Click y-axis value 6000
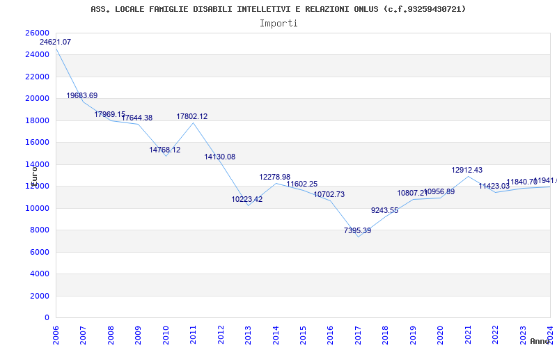This screenshot has width=557, height=348. pyautogui.click(x=40, y=252)
